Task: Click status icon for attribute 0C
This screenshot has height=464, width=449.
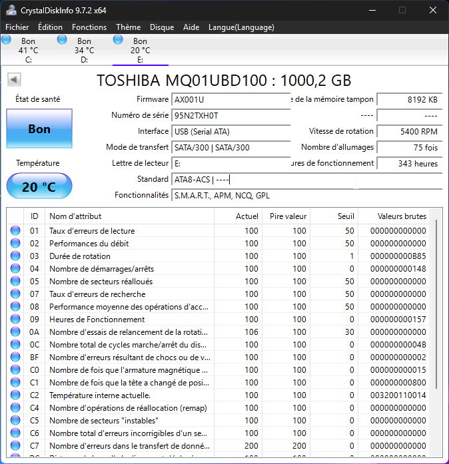Action: [15, 344]
